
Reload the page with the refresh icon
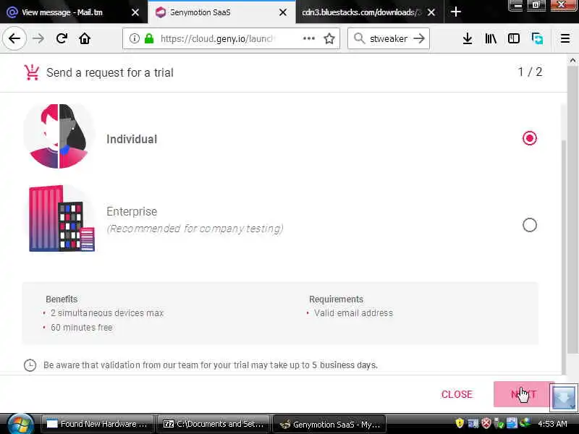tap(62, 38)
